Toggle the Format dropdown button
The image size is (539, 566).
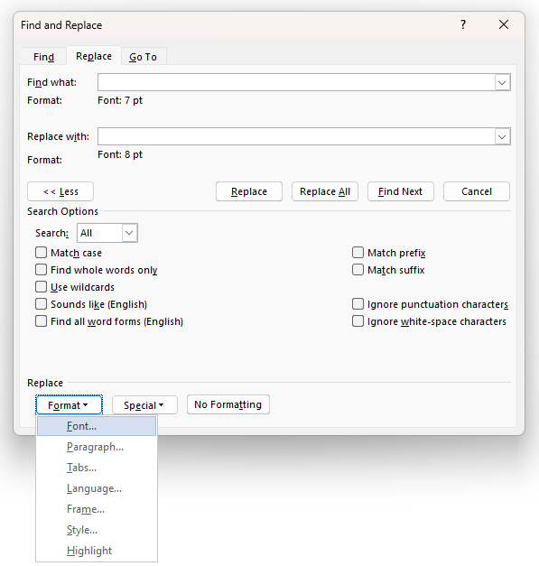(69, 405)
